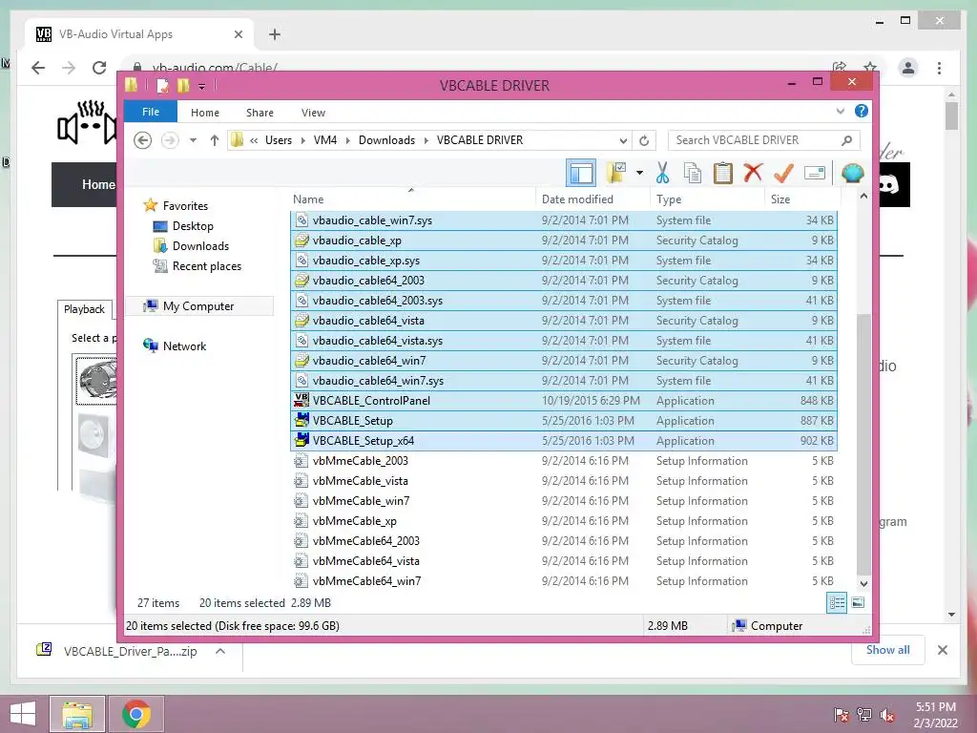977x733 pixels.
Task: Switch to large icons view icon
Action: (858, 603)
